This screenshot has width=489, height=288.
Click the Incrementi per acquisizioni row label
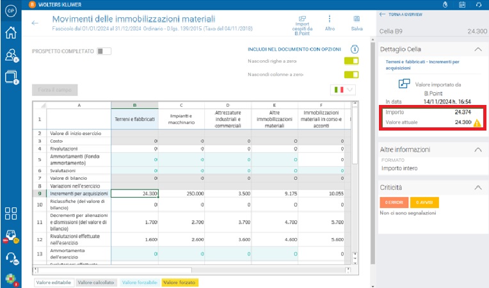click(79, 193)
